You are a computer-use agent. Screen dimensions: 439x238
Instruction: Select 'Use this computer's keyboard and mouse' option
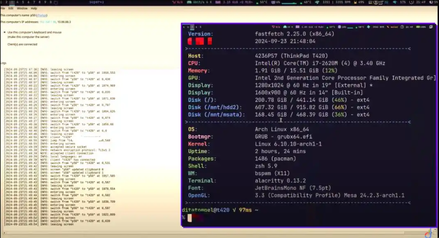[34, 32]
